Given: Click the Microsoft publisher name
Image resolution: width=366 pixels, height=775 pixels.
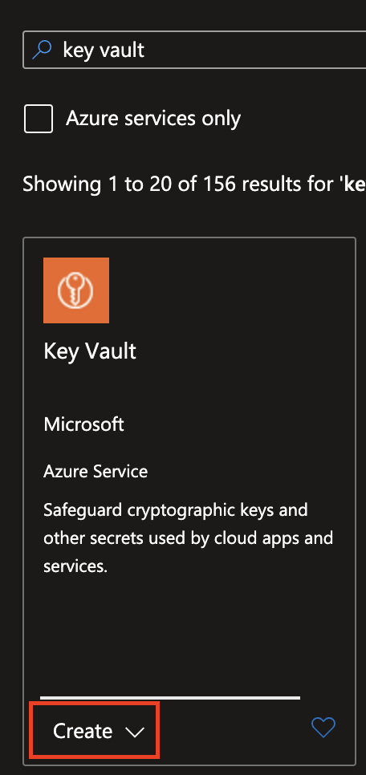Looking at the screenshot, I should [83, 424].
